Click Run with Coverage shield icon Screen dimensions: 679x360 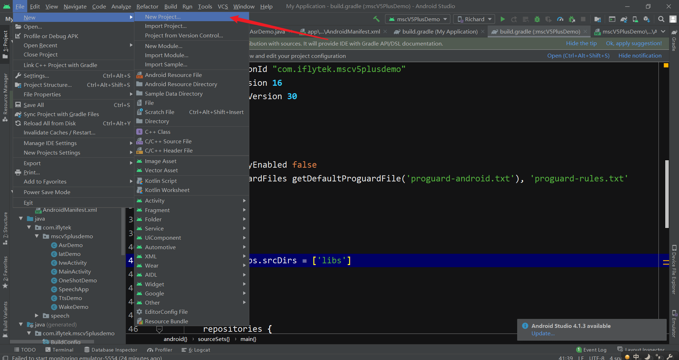[549, 19]
